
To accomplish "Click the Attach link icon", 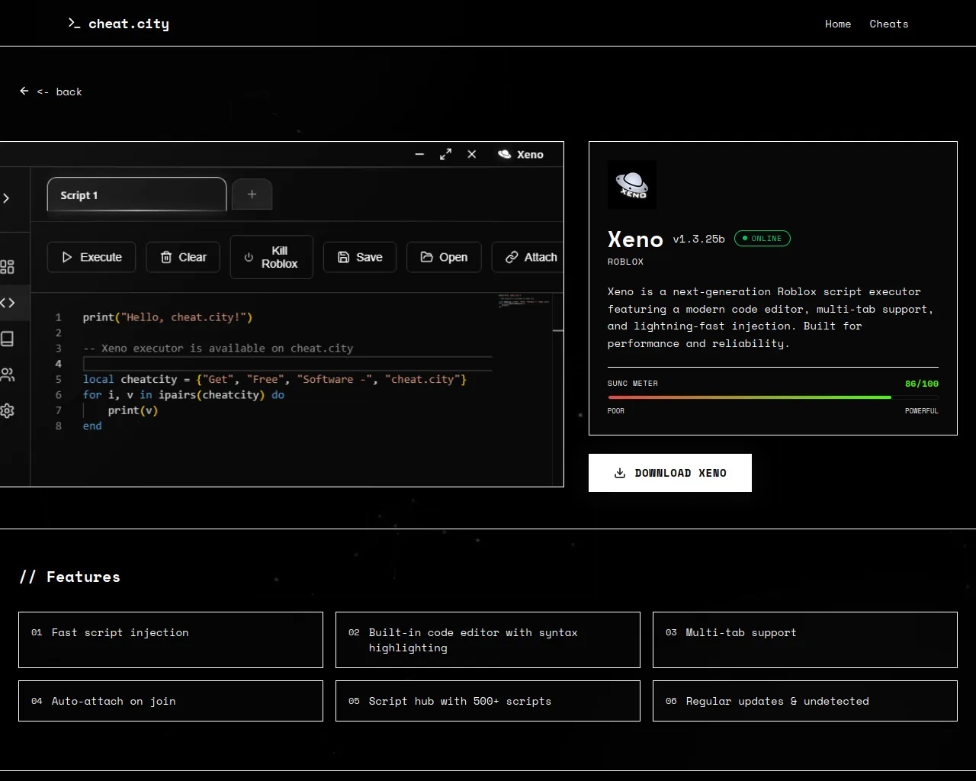I will [512, 257].
